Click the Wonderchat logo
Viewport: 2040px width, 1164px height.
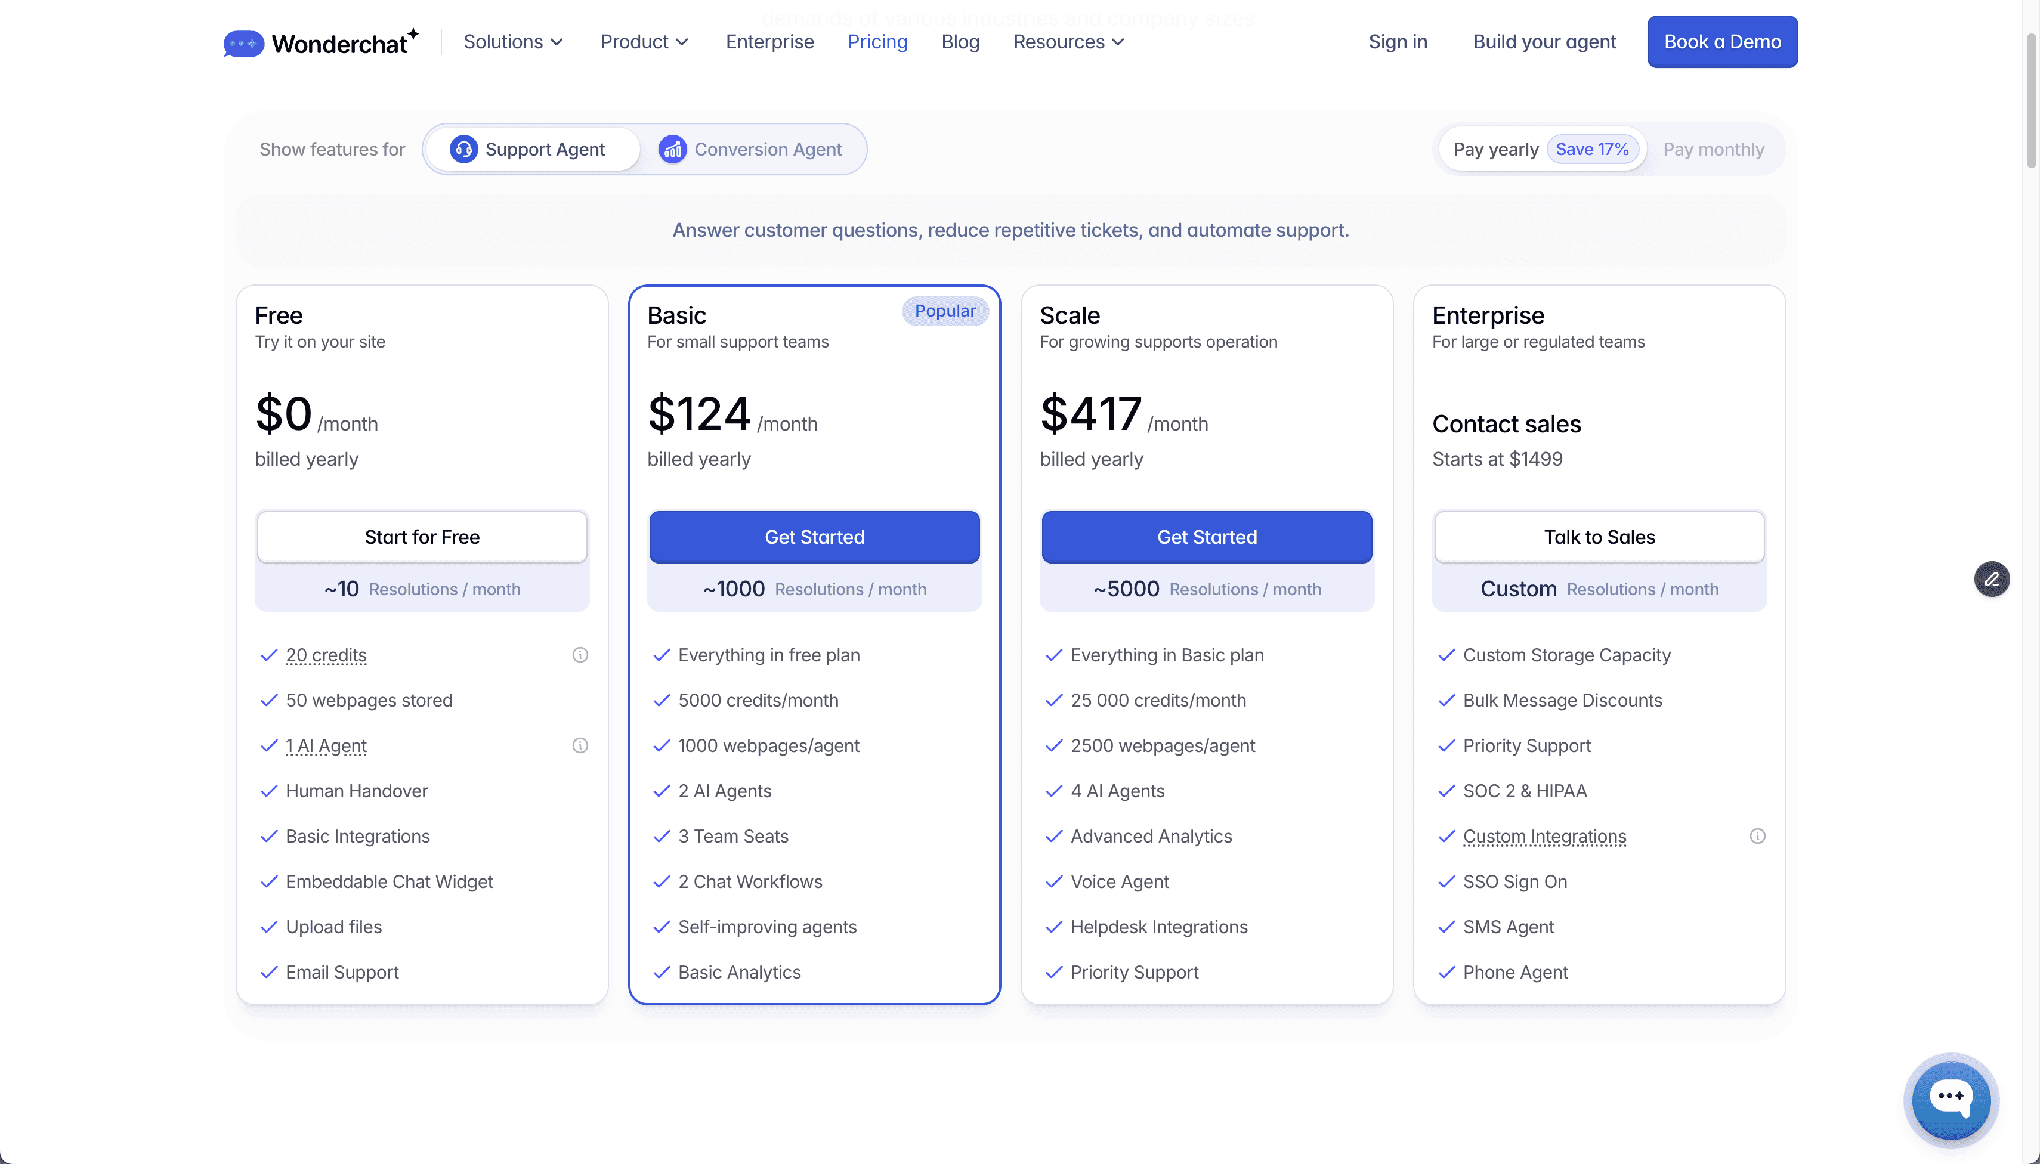click(322, 42)
